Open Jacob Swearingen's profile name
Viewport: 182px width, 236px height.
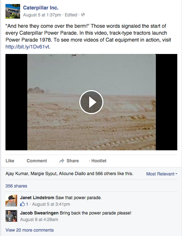39,213
